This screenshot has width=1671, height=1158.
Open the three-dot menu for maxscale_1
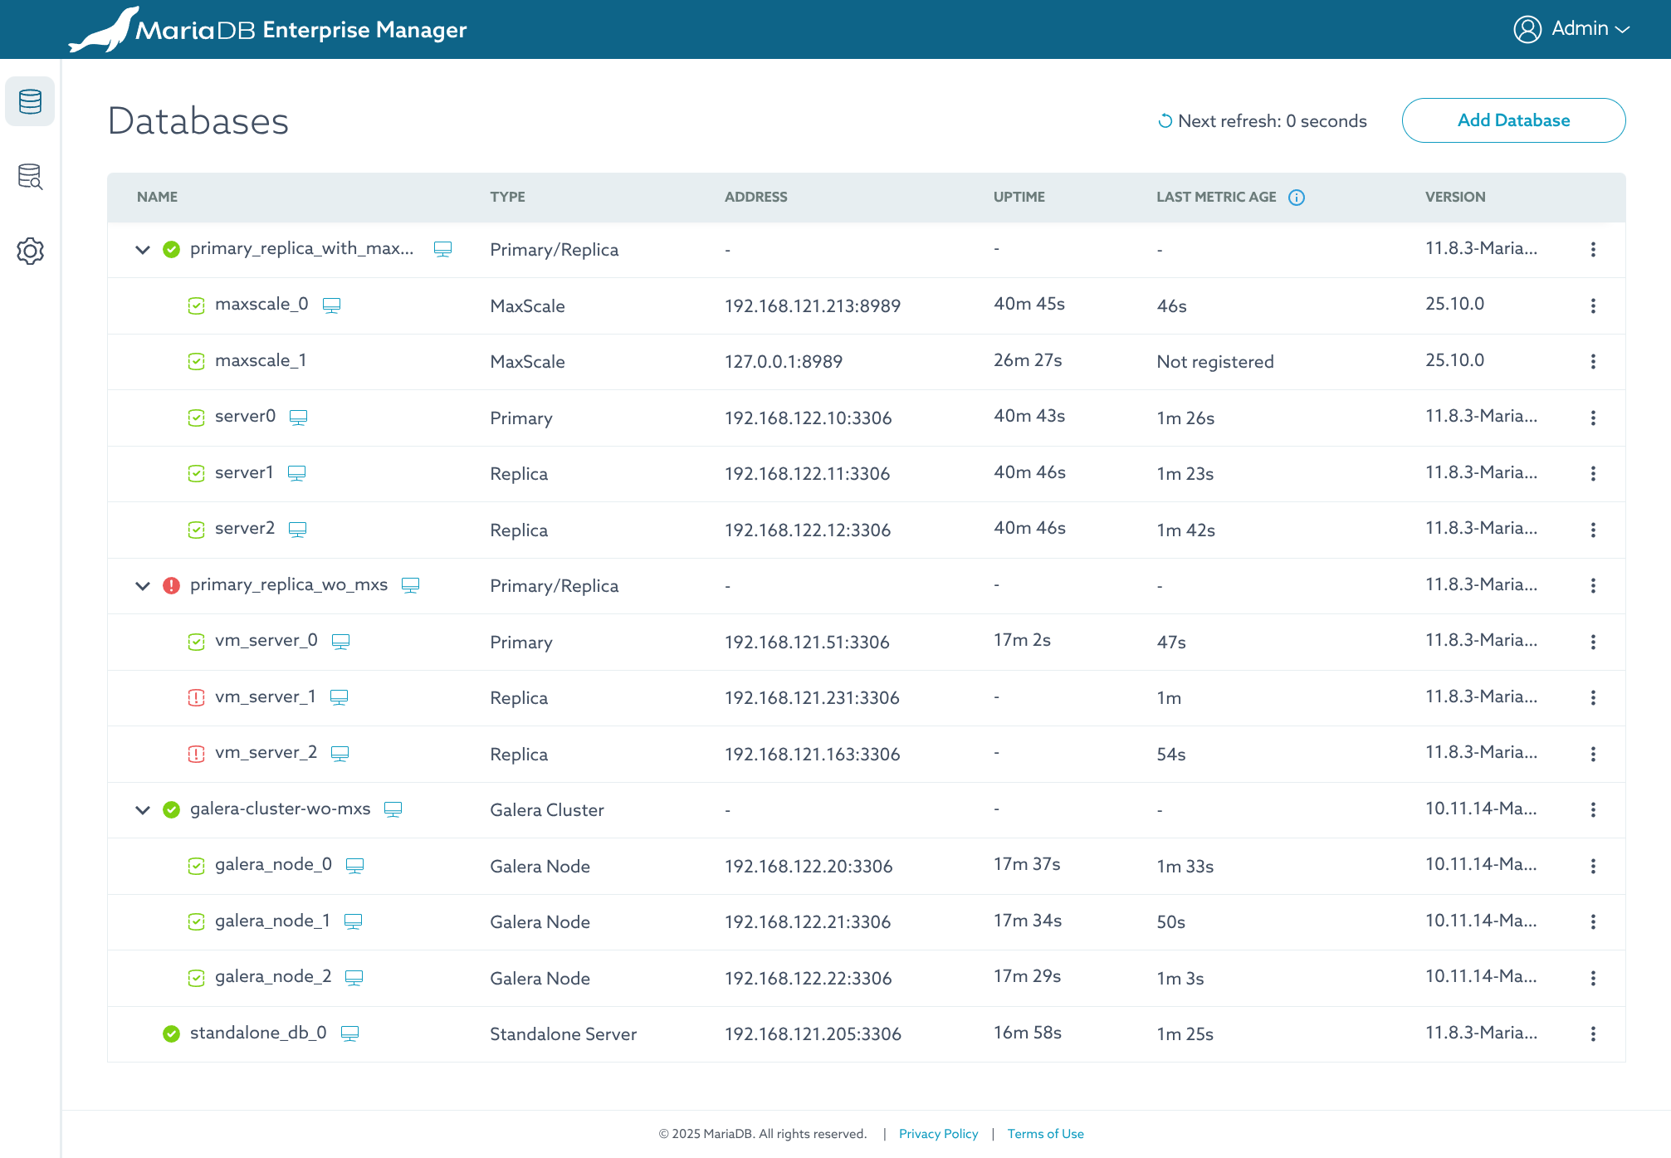pos(1592,362)
